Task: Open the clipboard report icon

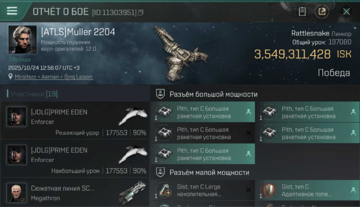Action: tap(302, 12)
